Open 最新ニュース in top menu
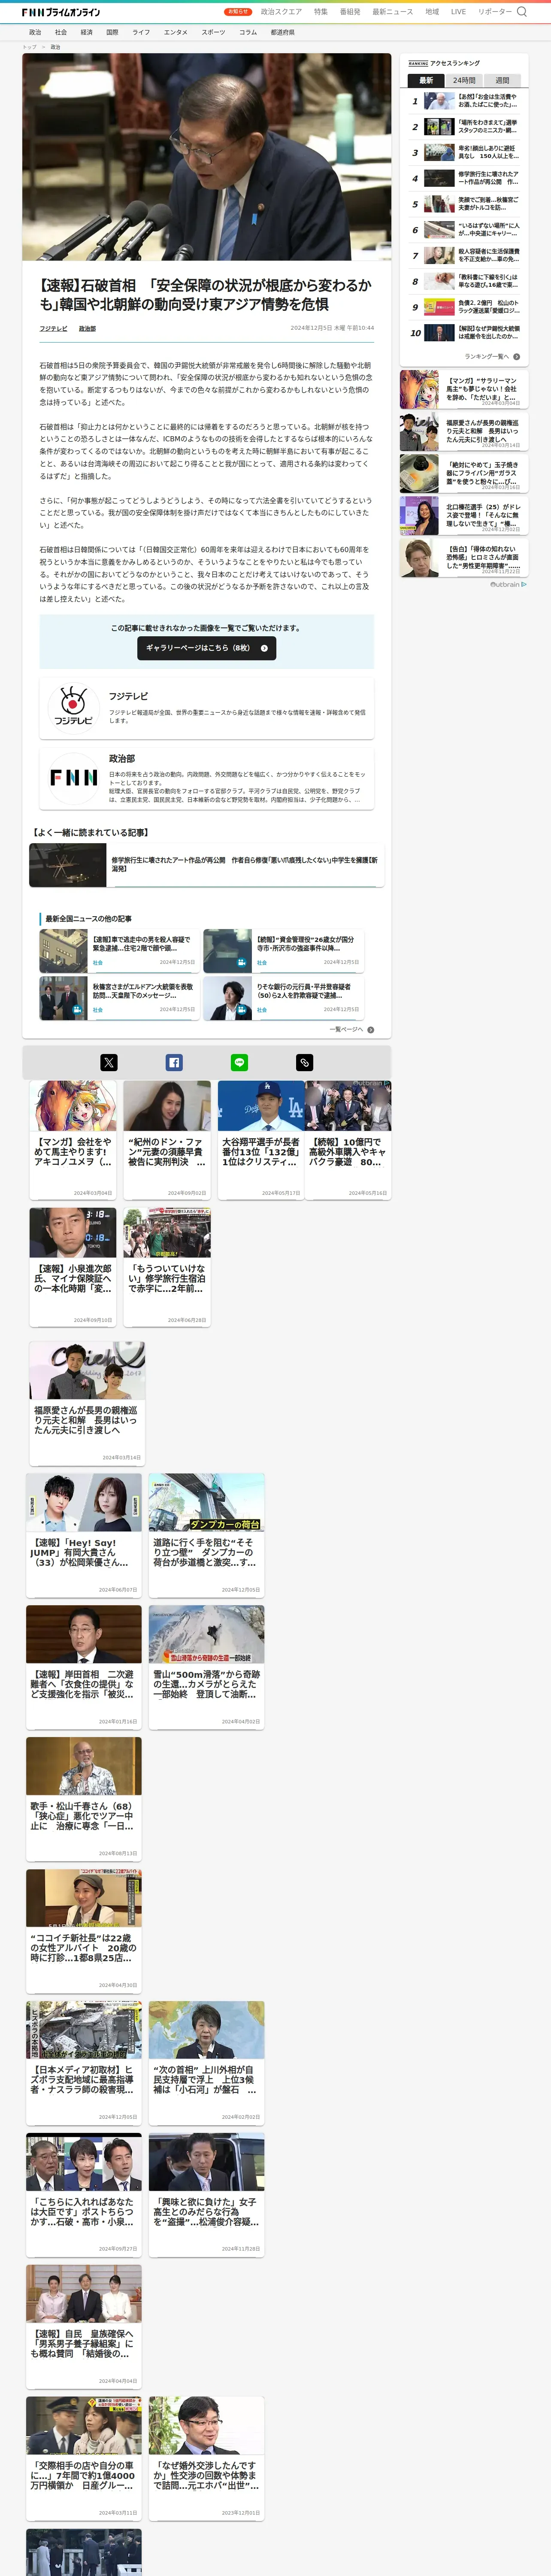 click(393, 12)
